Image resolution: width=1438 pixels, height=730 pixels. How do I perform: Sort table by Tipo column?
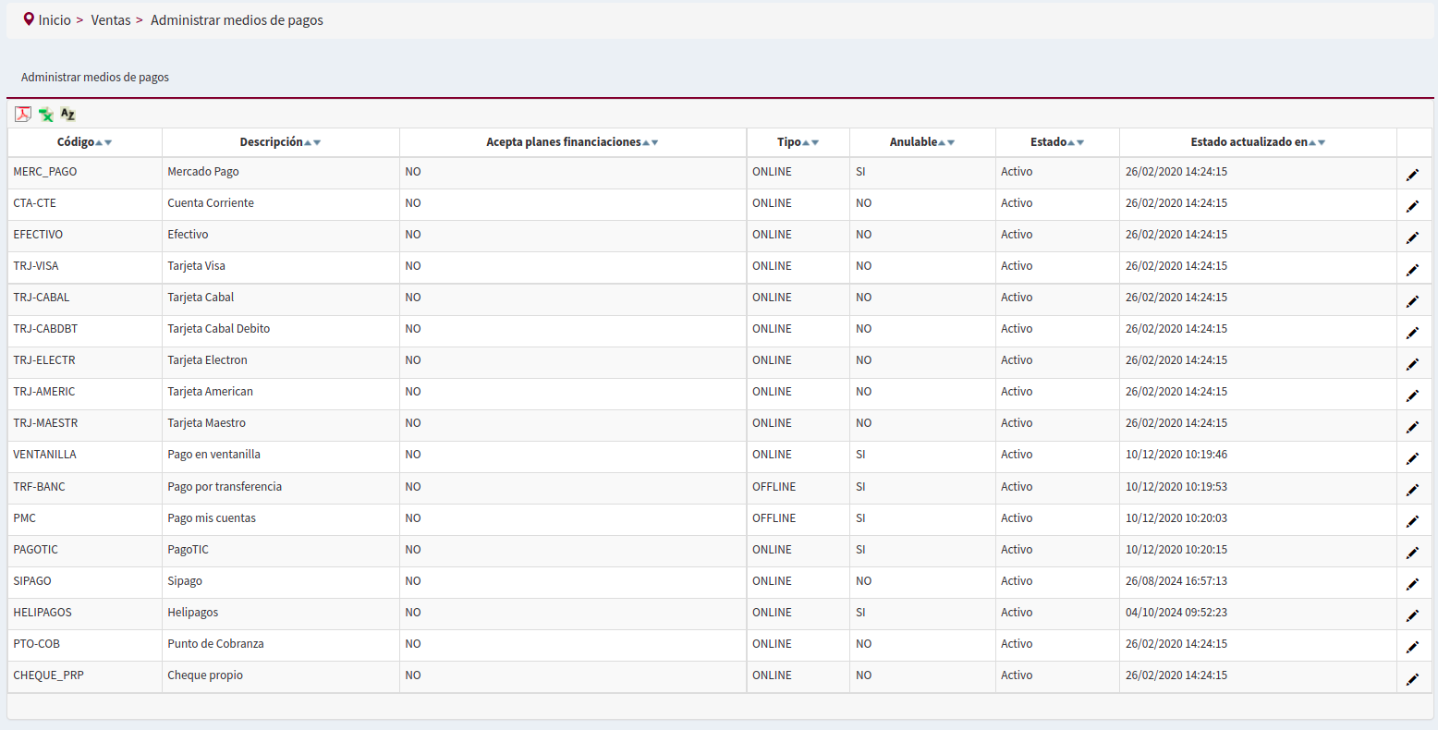798,142
